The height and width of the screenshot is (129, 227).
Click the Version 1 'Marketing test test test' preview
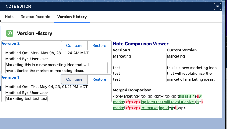pyautogui.click(x=27, y=98)
